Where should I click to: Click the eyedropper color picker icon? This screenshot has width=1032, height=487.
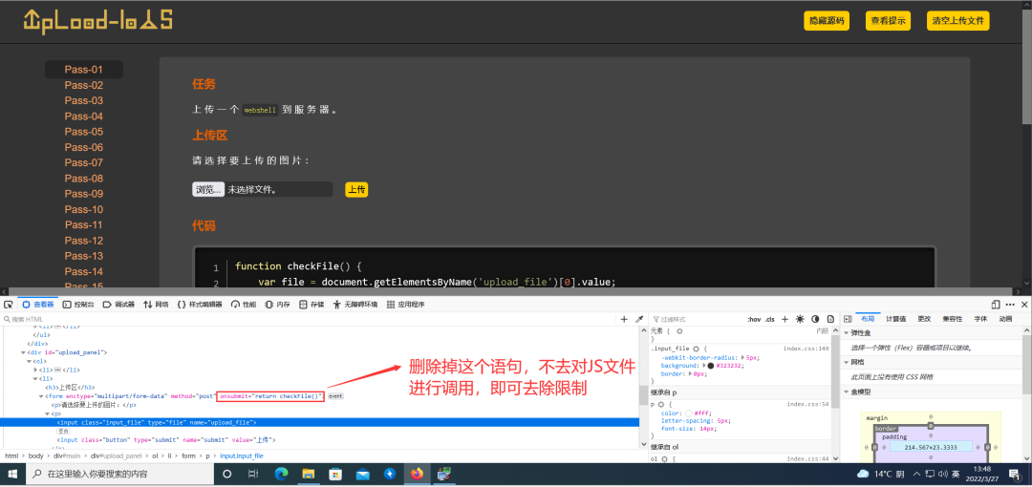click(x=639, y=319)
